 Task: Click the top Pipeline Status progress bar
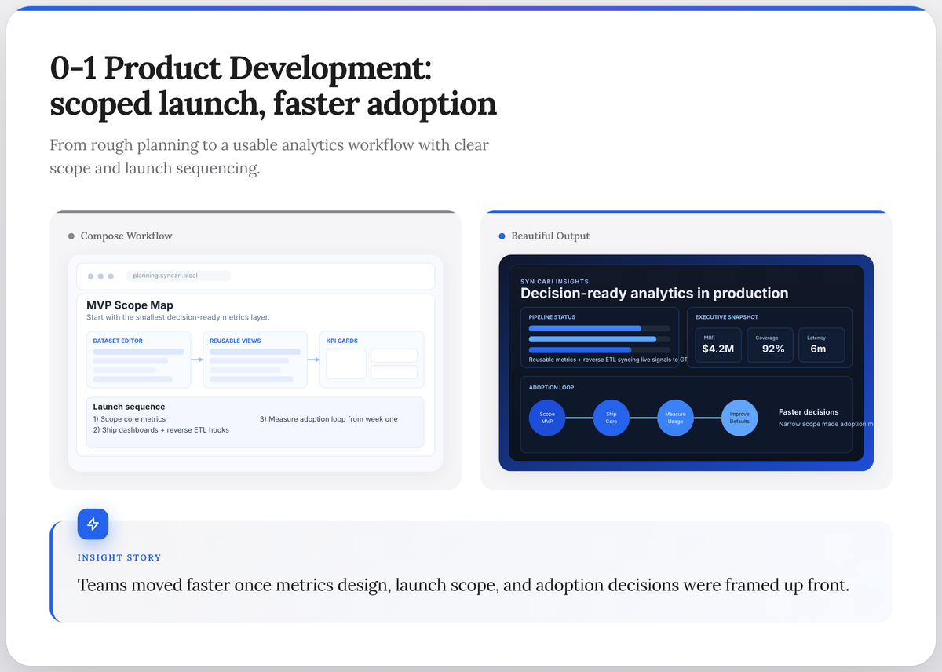coord(601,327)
